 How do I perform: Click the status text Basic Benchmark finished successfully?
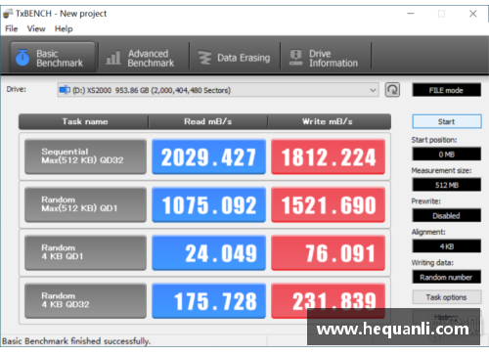click(76, 341)
